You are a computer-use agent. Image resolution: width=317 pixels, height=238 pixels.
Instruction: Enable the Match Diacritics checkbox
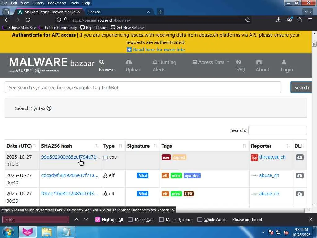161,219
